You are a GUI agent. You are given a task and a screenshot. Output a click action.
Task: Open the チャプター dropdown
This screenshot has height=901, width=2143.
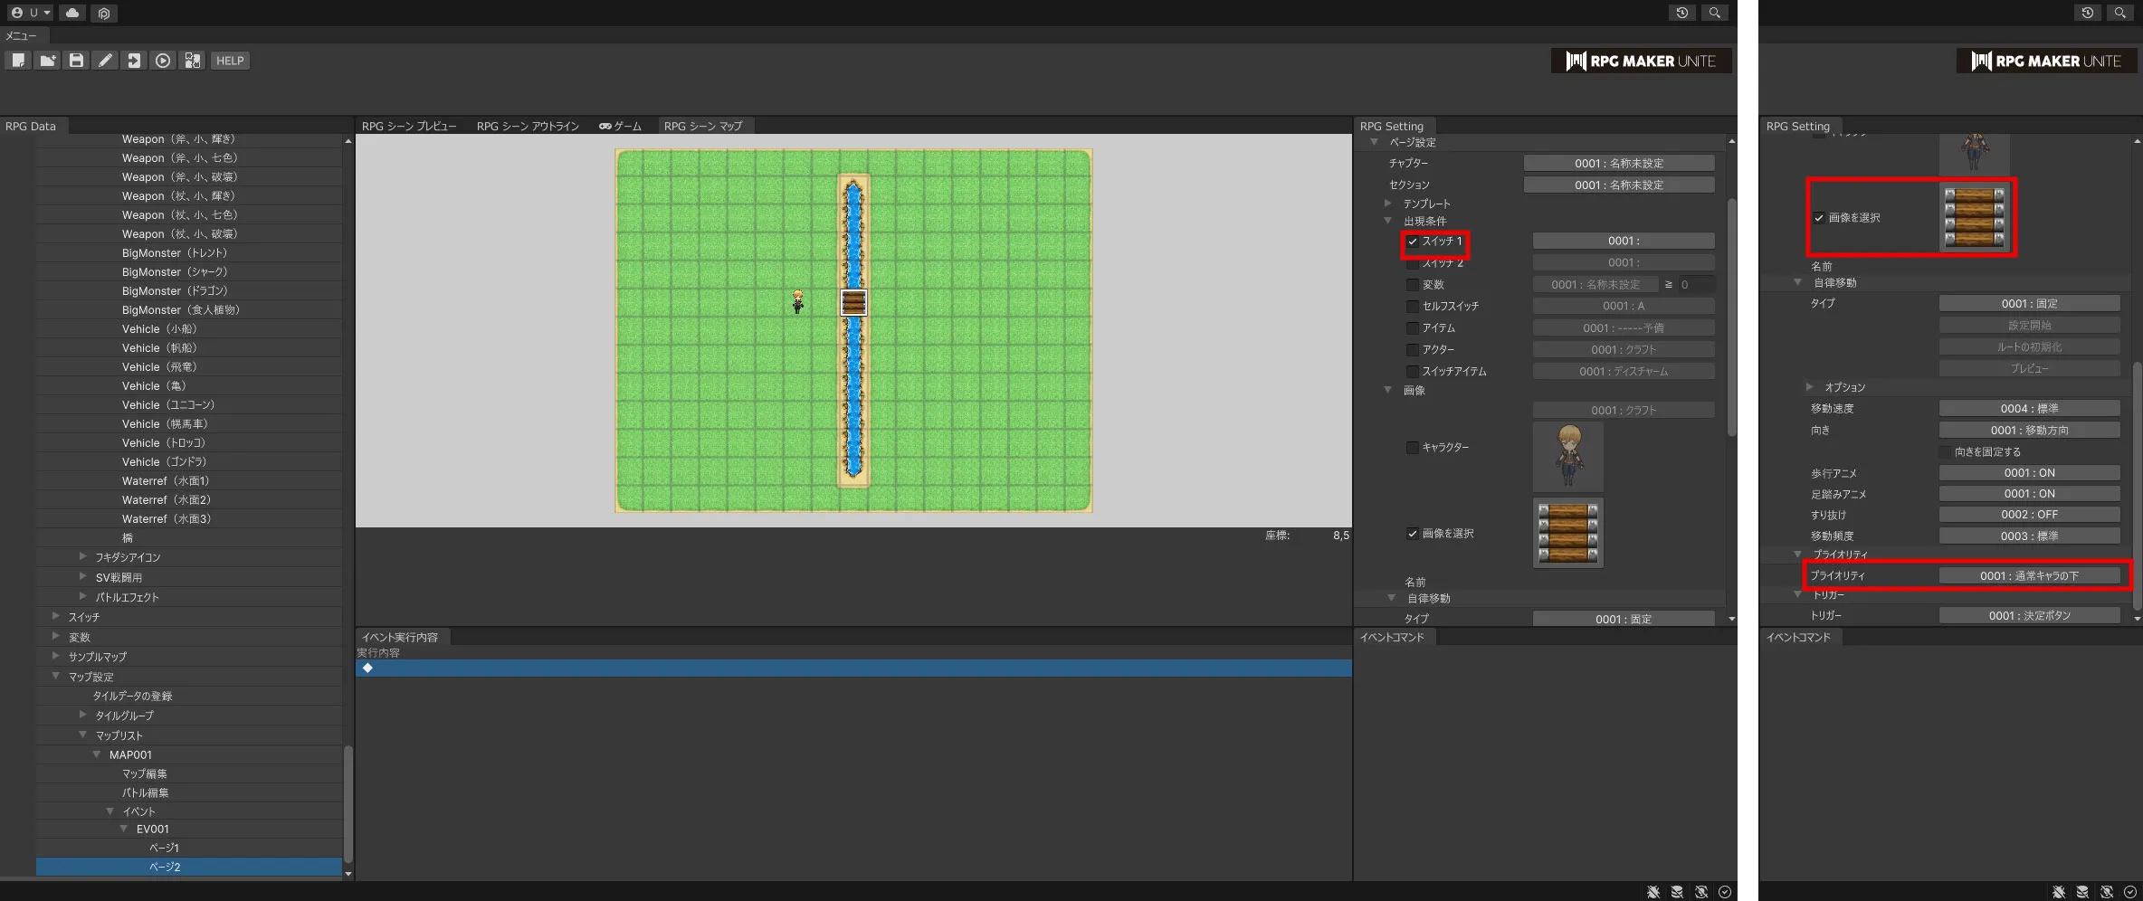click(1618, 164)
